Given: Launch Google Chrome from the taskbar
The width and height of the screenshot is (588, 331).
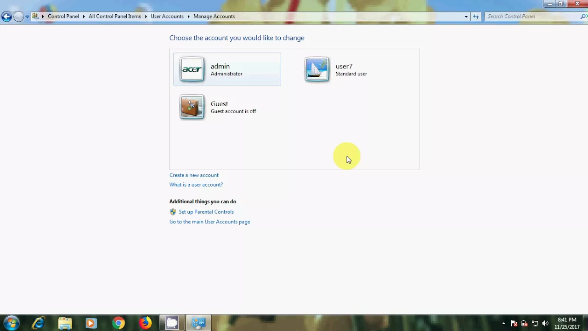Looking at the screenshot, I should [x=119, y=323].
